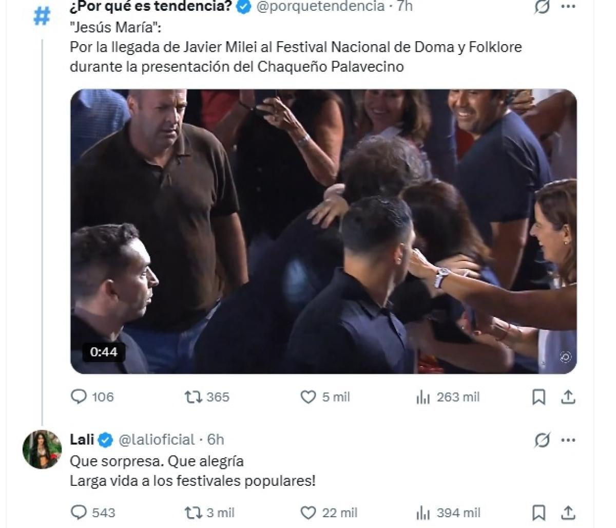This screenshot has width=616, height=528.
Task: Open Grok icon on porquetendencia tweet
Action: (542, 7)
